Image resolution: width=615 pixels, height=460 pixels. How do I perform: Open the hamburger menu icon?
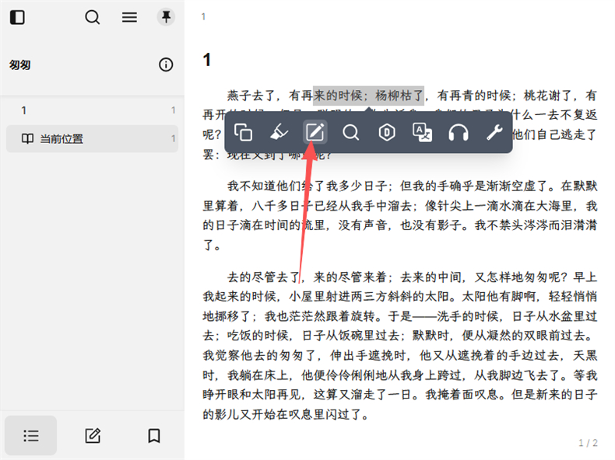[x=129, y=17]
